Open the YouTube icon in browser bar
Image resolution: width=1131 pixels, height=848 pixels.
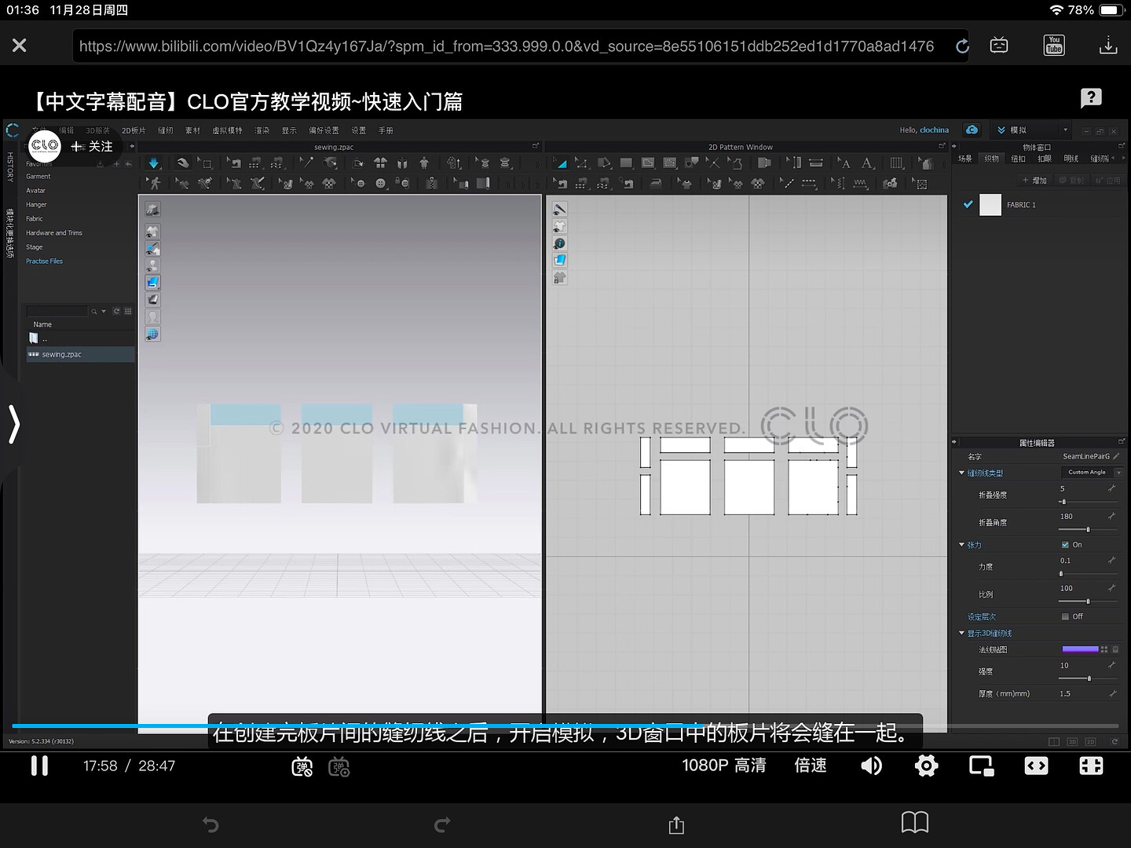click(1054, 46)
